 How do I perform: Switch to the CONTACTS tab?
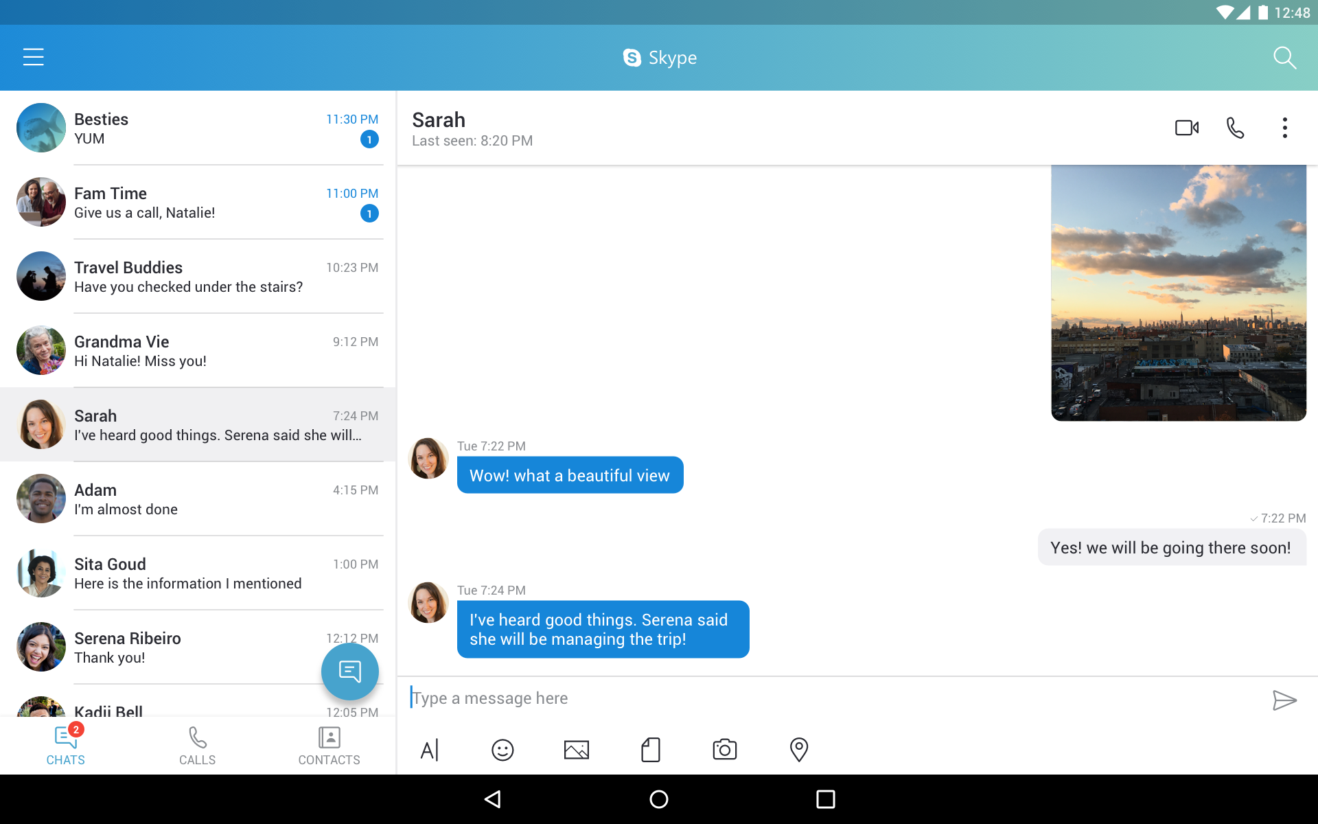329,745
